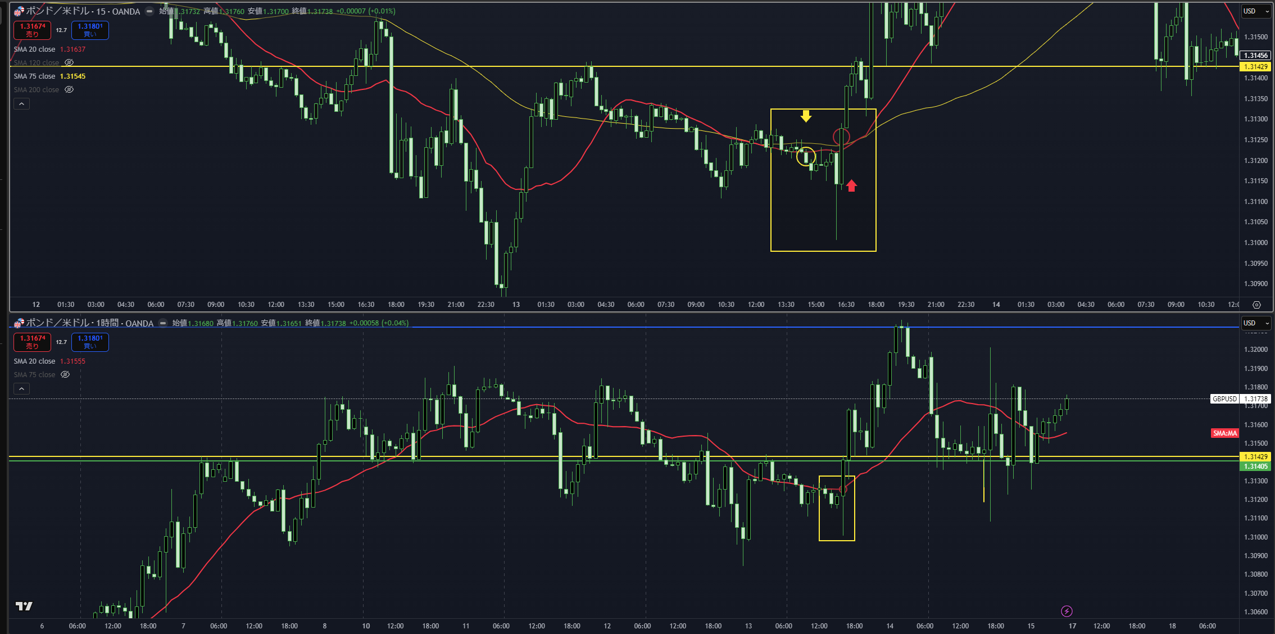Click the purple lightning bolt event marker
Image resolution: width=1275 pixels, height=634 pixels.
(1067, 611)
